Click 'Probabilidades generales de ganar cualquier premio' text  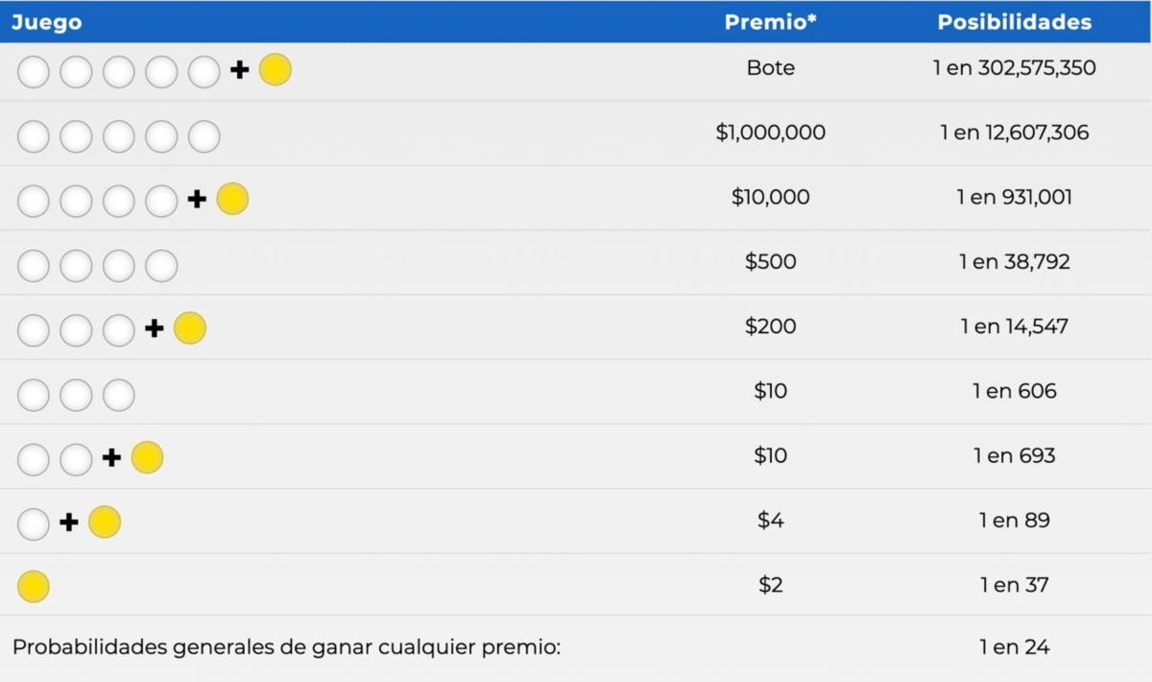[x=286, y=648]
